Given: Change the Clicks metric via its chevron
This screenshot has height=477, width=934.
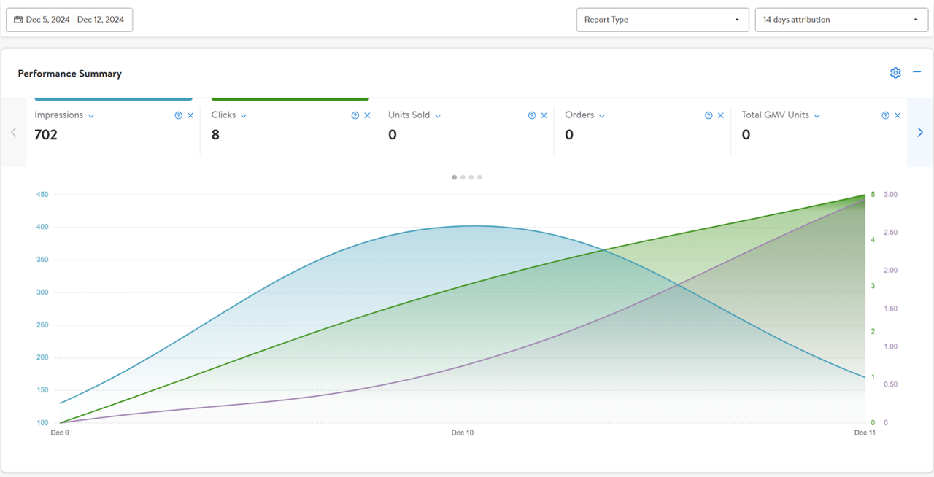Looking at the screenshot, I should tap(244, 116).
